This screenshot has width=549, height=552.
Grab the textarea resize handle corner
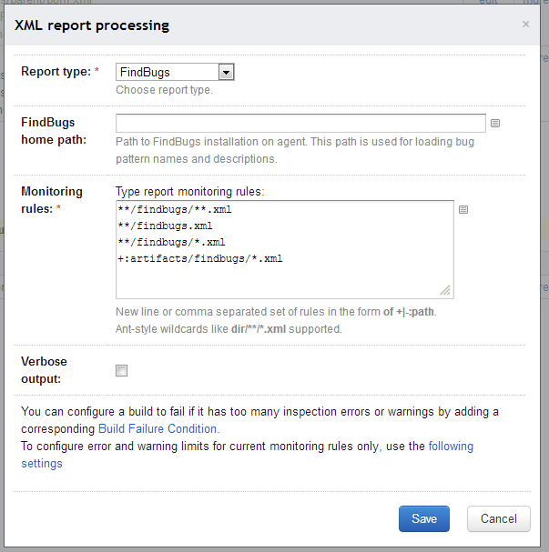[445, 290]
